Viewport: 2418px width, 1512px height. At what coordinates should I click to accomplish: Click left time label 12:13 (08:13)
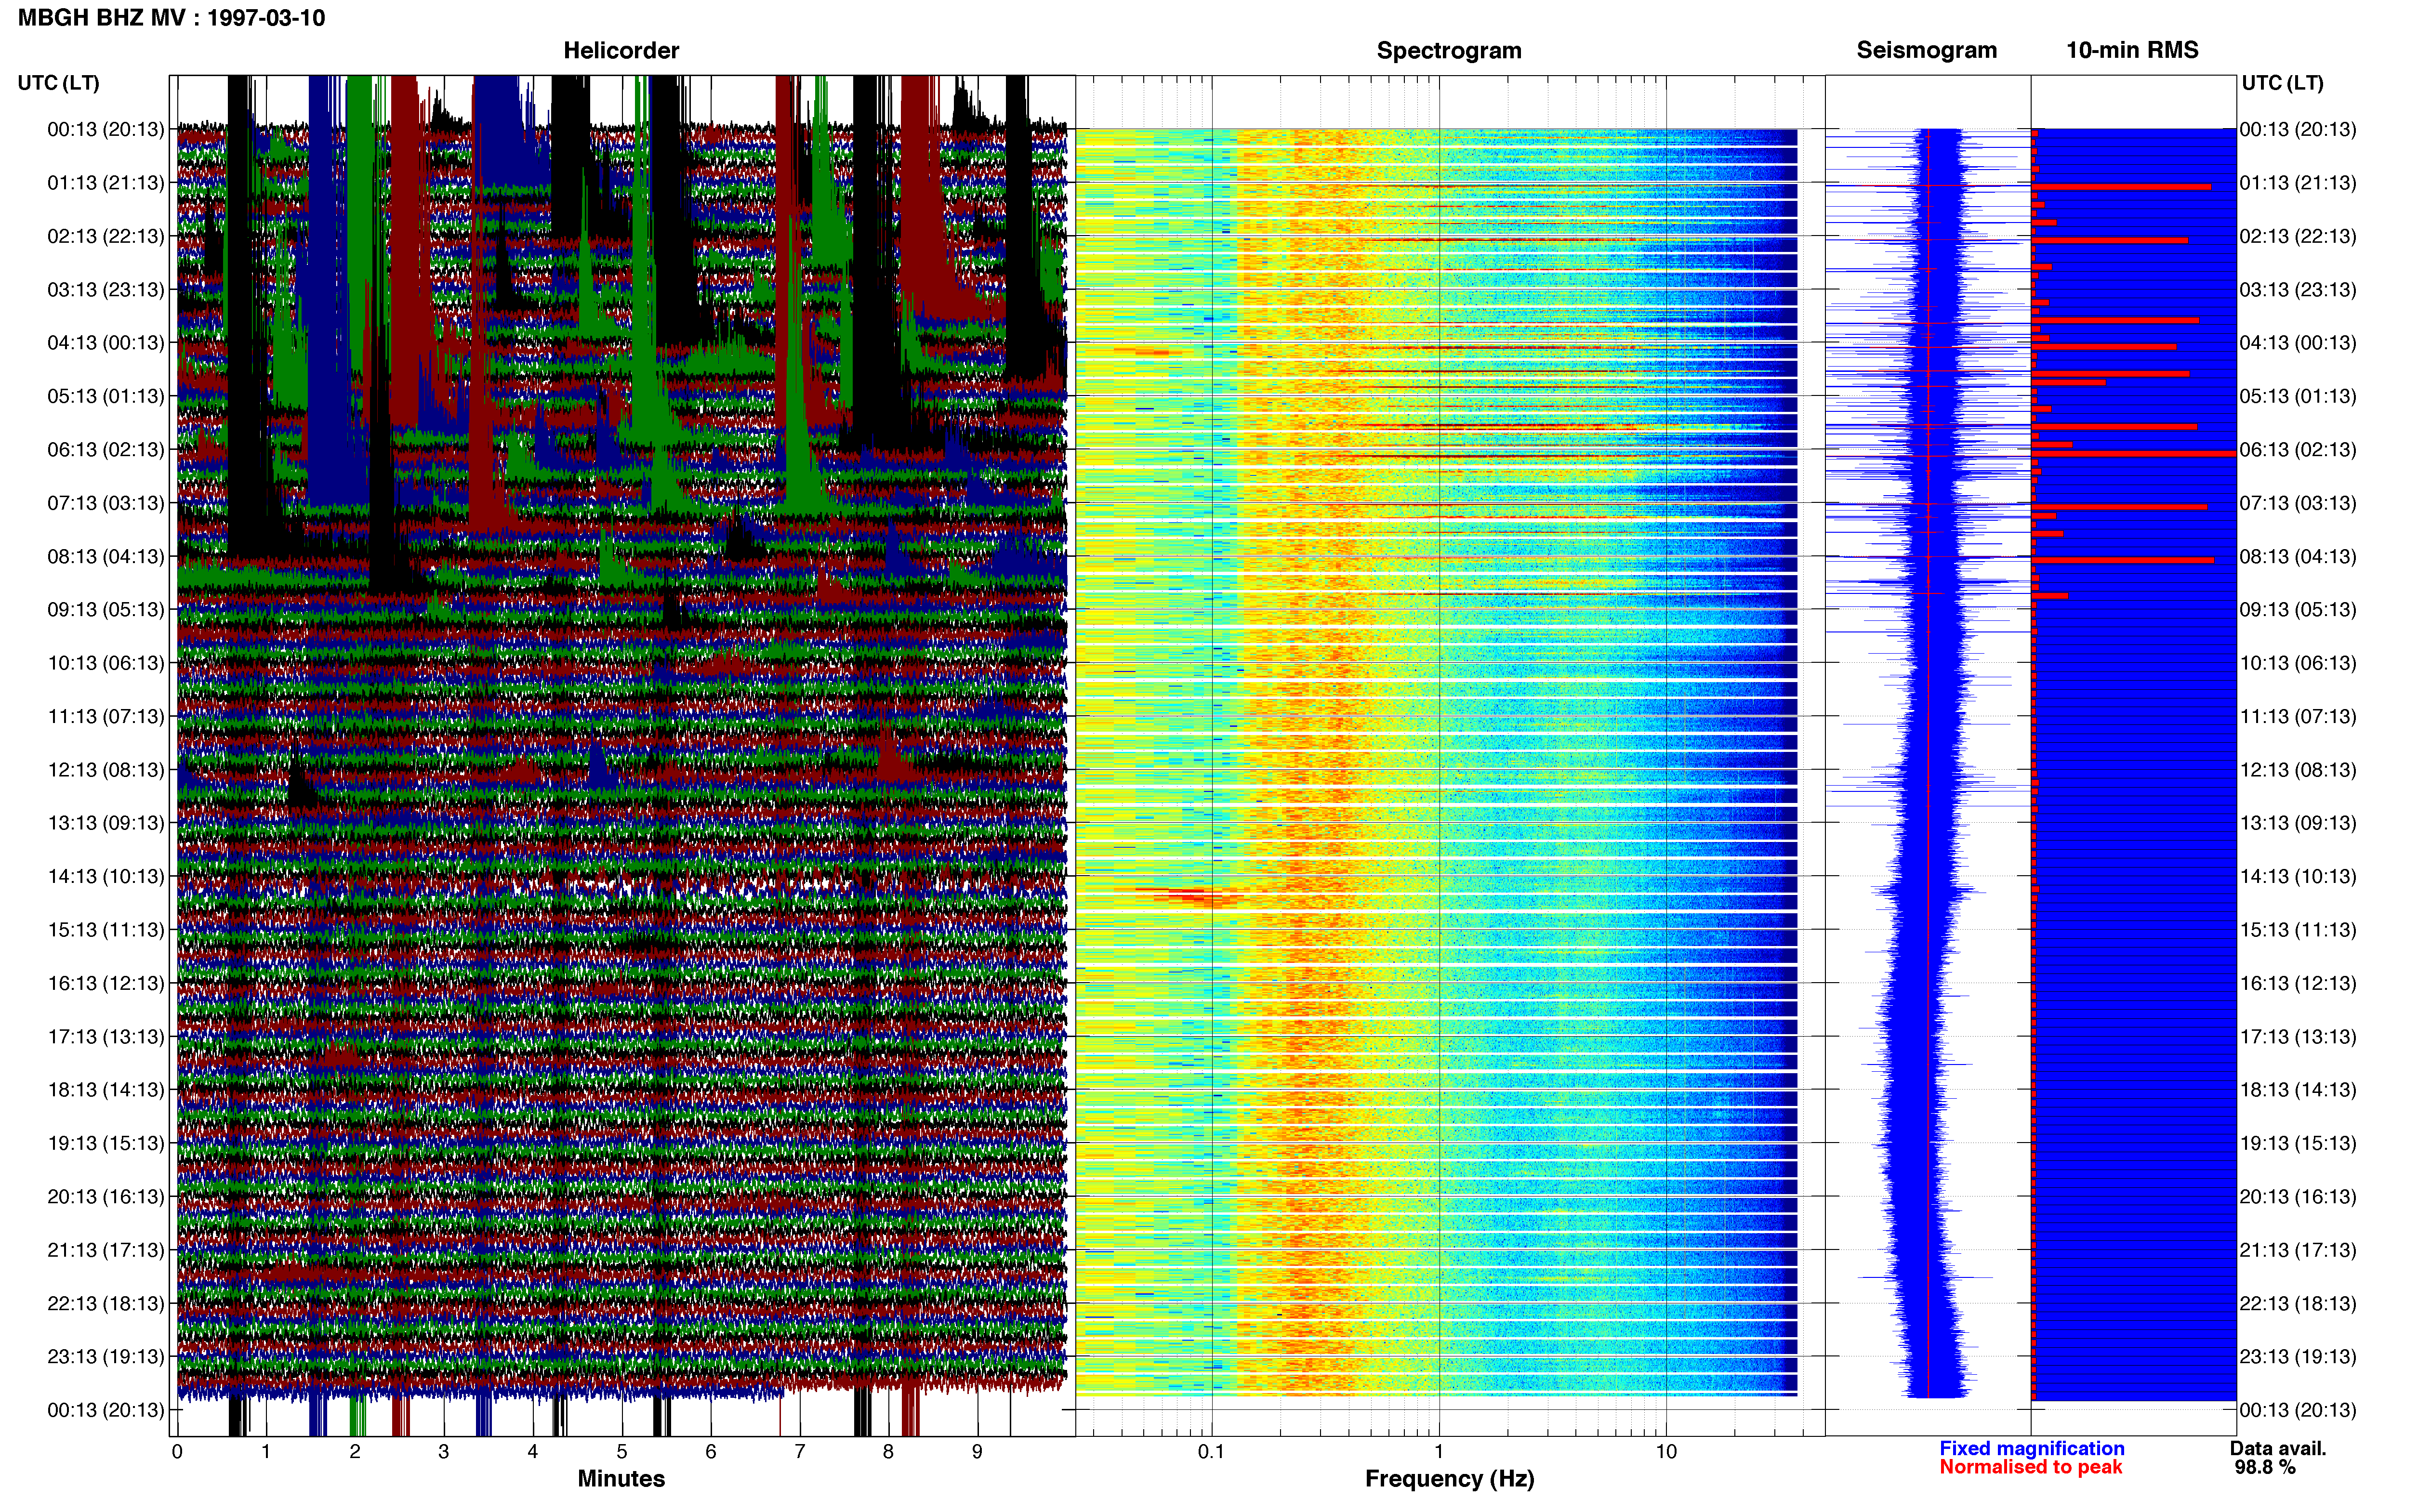[x=106, y=770]
